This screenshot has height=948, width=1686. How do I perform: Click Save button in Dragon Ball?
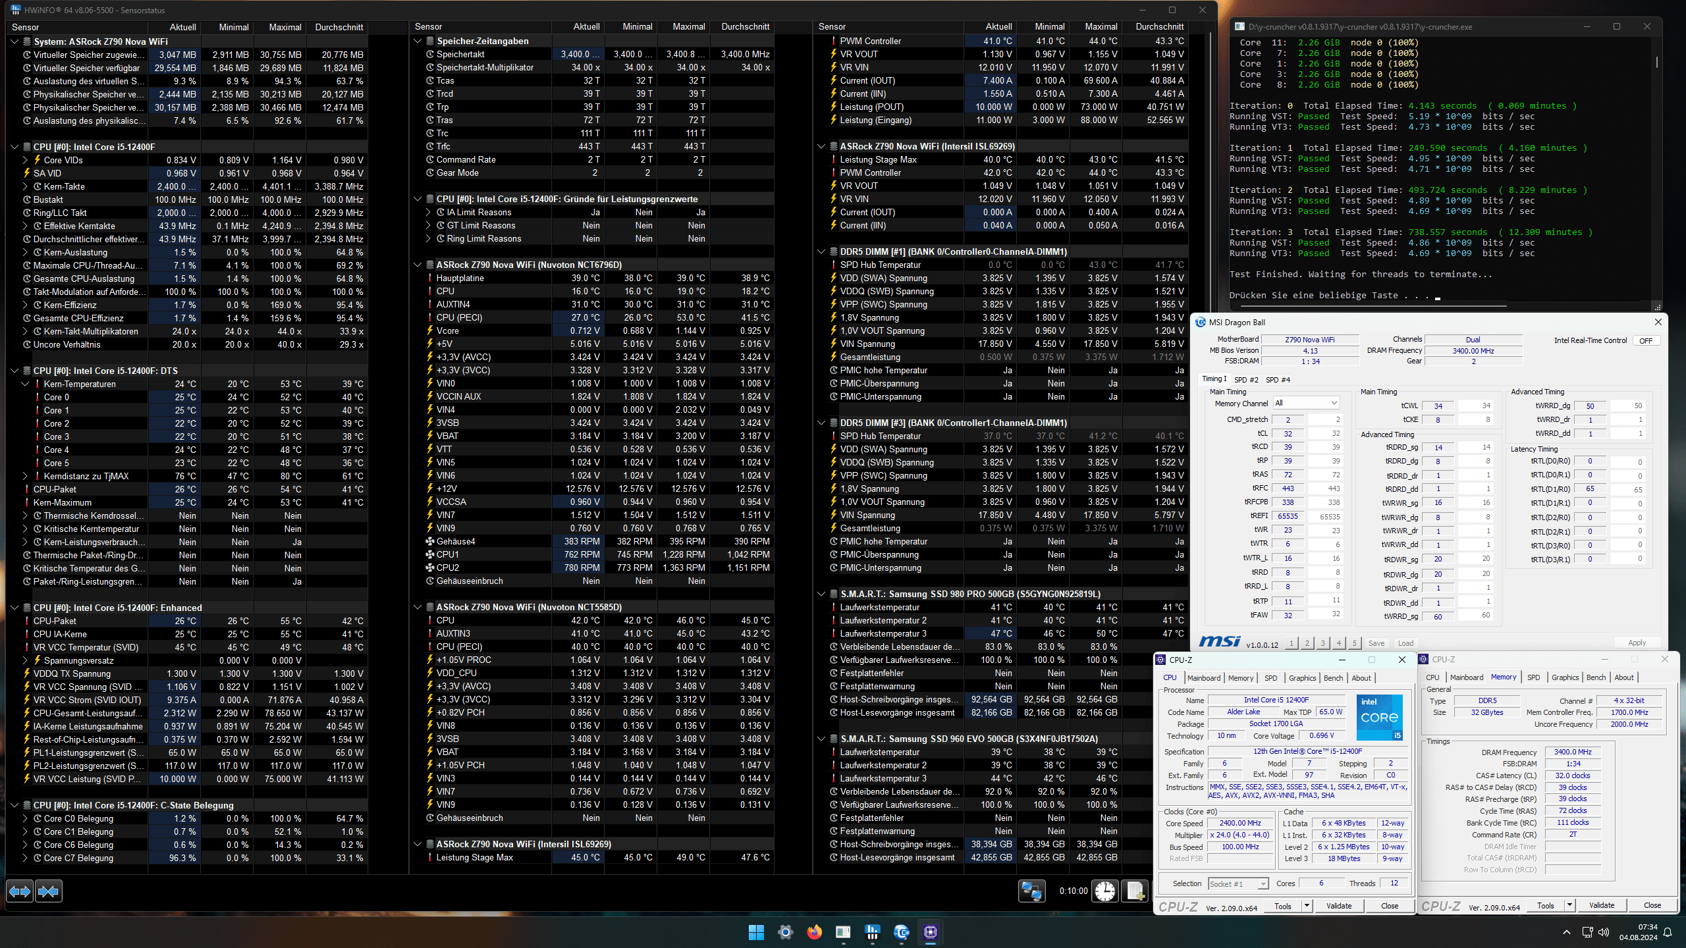pyautogui.click(x=1376, y=643)
